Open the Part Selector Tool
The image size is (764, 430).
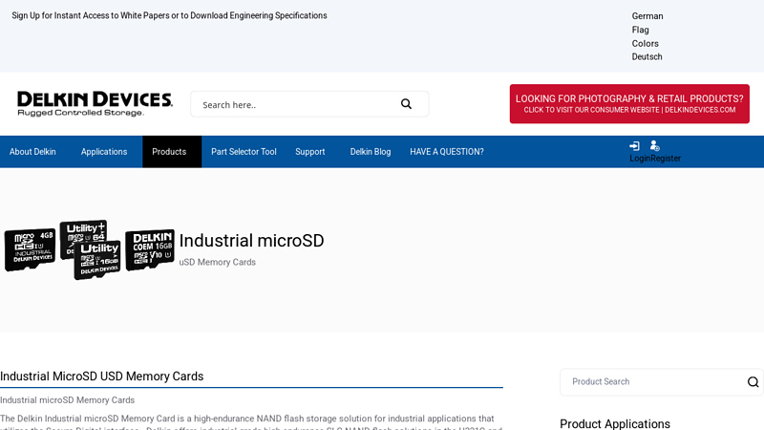tap(244, 152)
